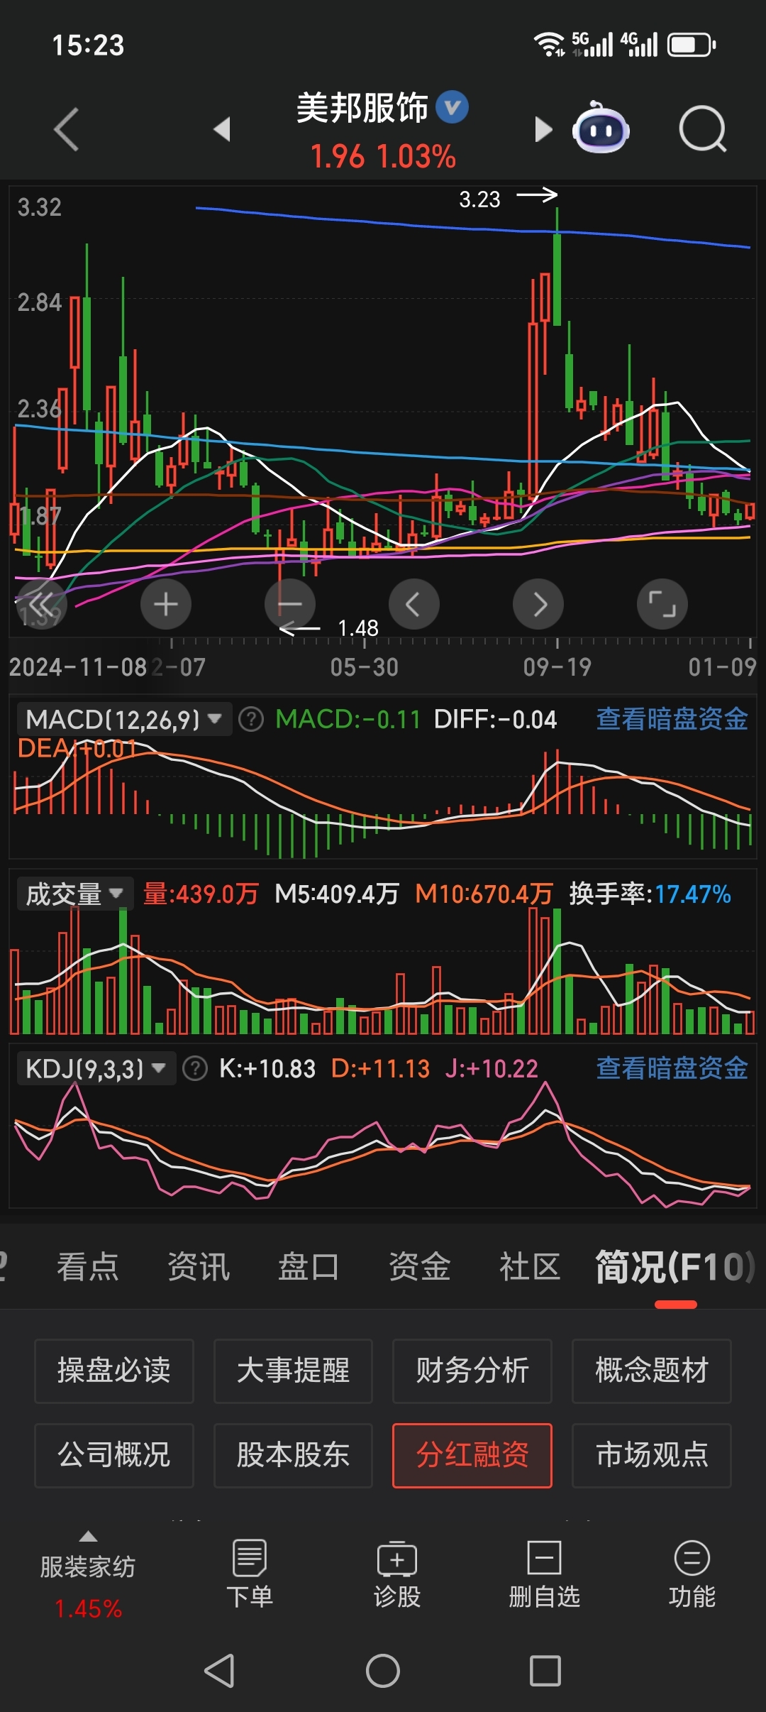
Task: Tap 查看暗盘资金 link beside KDJ
Action: coord(672,1068)
